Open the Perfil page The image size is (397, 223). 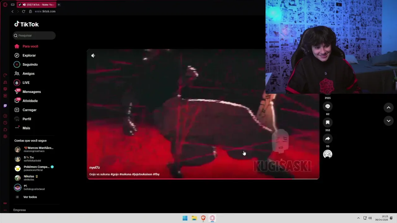pyautogui.click(x=23, y=119)
